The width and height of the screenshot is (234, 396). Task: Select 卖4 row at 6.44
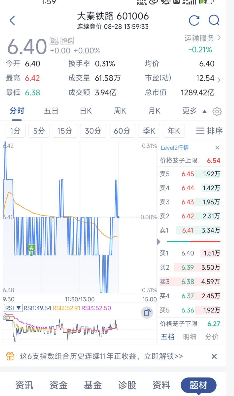[x=190, y=188]
